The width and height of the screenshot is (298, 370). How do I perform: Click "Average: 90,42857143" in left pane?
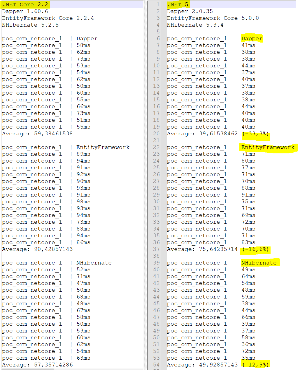point(37,249)
